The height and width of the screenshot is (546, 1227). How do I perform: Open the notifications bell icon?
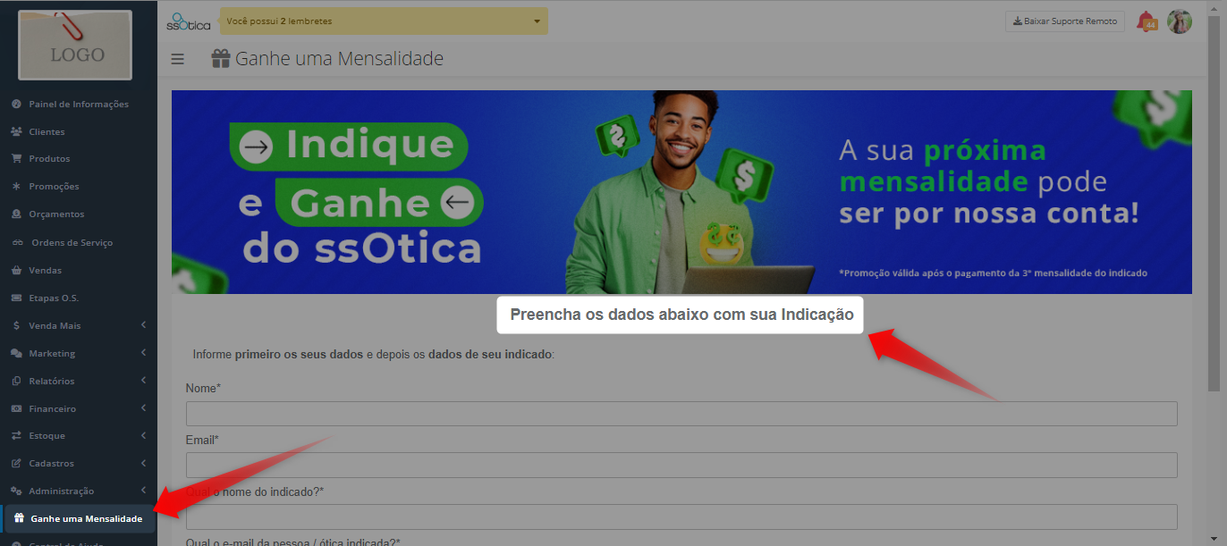(x=1146, y=21)
